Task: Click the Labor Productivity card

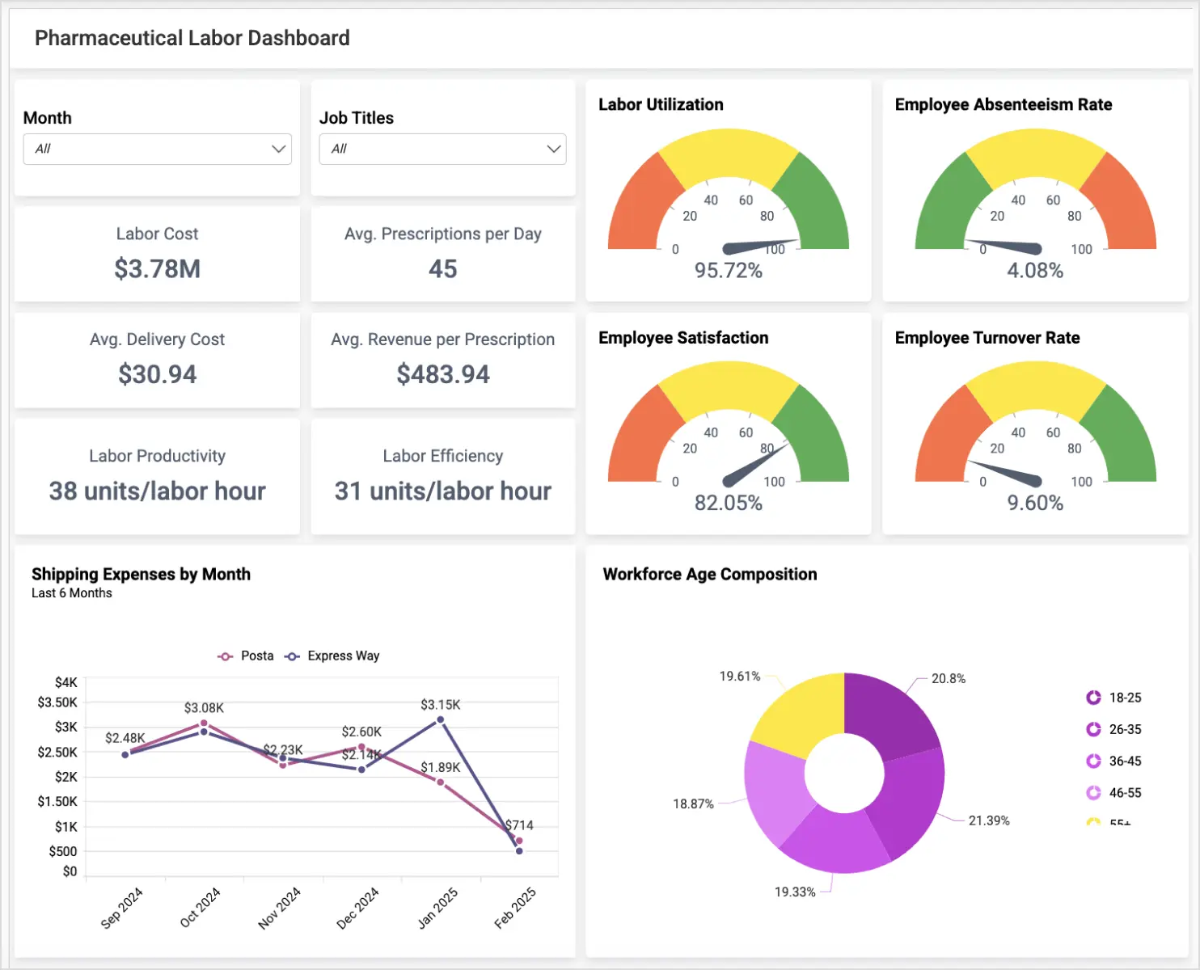Action: click(x=157, y=476)
